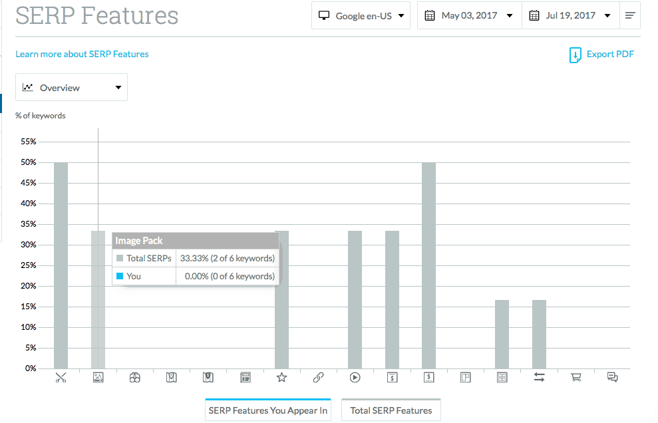Click Export PDF

click(601, 55)
